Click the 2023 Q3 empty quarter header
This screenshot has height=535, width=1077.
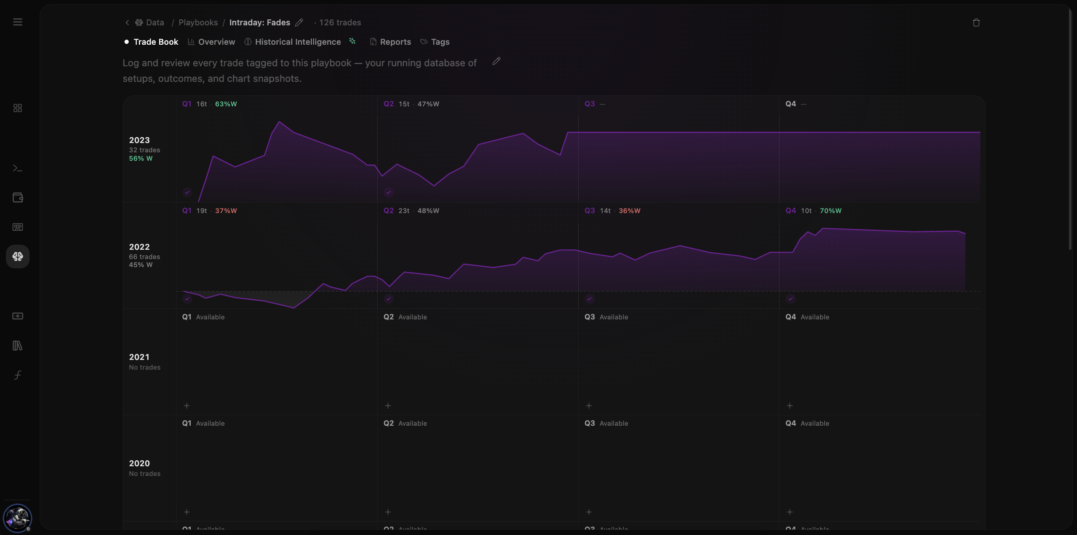tap(595, 104)
